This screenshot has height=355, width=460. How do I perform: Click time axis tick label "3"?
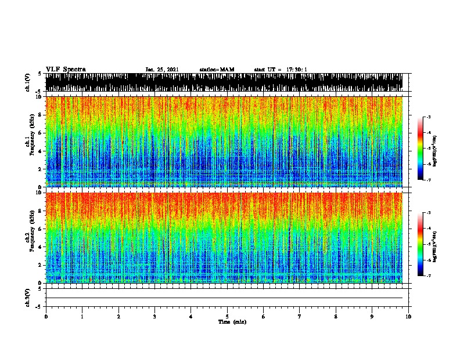coord(154,317)
